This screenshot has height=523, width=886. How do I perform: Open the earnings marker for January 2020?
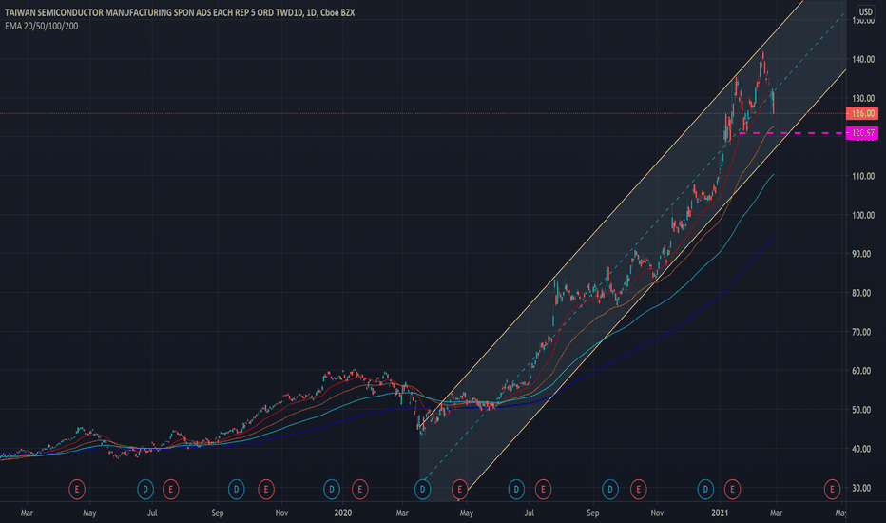(x=360, y=489)
